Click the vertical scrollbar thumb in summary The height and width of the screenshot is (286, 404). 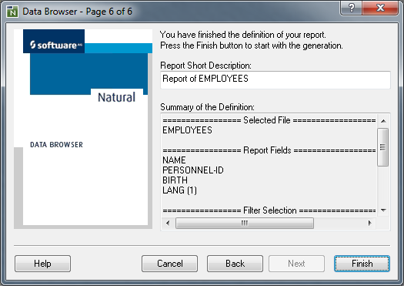pos(383,147)
